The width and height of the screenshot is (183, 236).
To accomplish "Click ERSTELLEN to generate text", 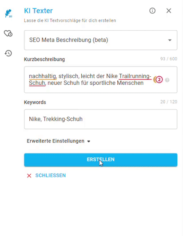I will click(x=100, y=160).
